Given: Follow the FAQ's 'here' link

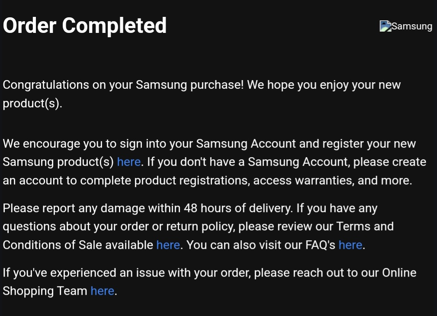Looking at the screenshot, I should tap(350, 245).
